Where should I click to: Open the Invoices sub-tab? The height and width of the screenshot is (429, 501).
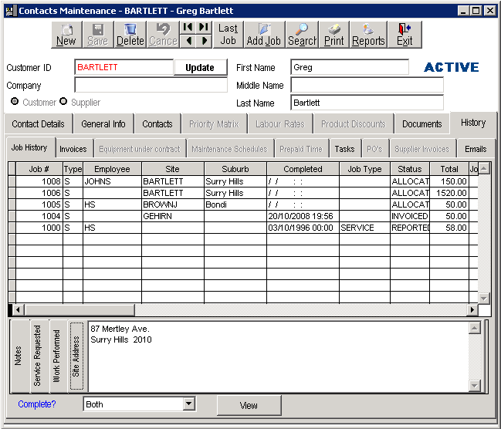coord(73,149)
